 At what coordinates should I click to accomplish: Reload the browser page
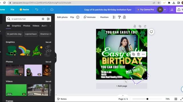point(4,3)
